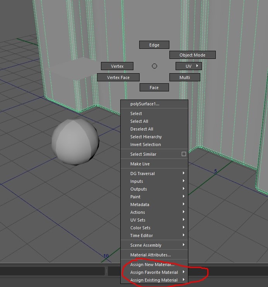Open Select Similar option box
The height and width of the screenshot is (287, 268).
click(x=184, y=154)
